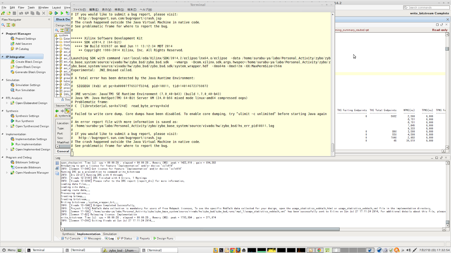Switch to the Tcl Console tab
Viewport: 451px width, 253px height.
pos(71,238)
